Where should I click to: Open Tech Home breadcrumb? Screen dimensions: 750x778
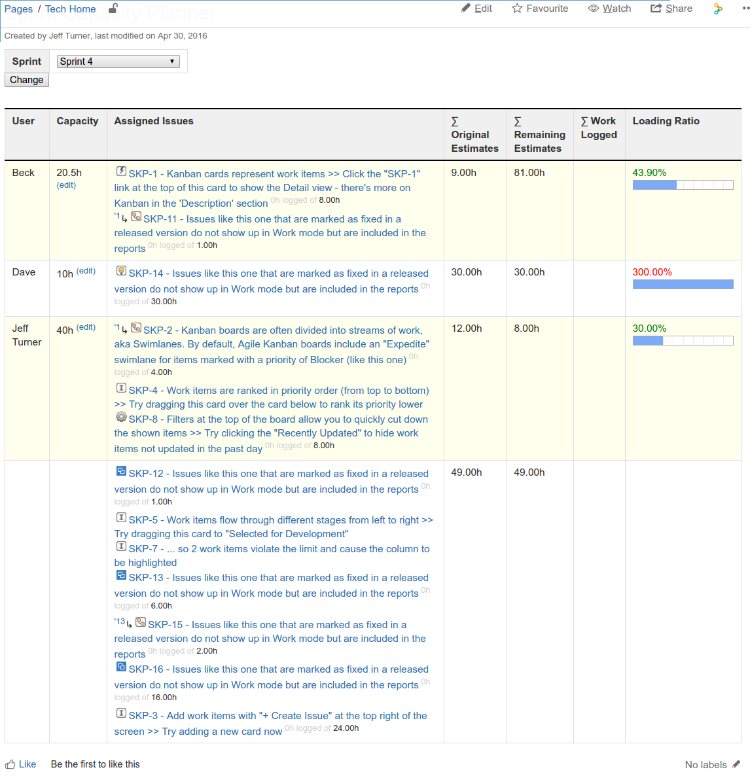click(70, 9)
